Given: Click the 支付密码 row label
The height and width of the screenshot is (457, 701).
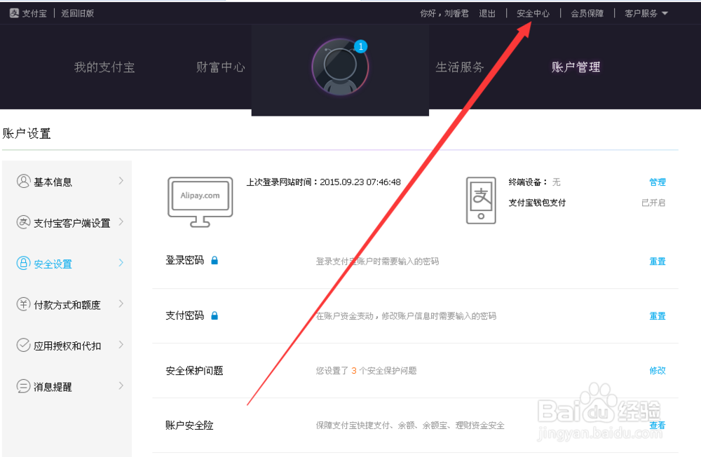Looking at the screenshot, I should pos(184,315).
